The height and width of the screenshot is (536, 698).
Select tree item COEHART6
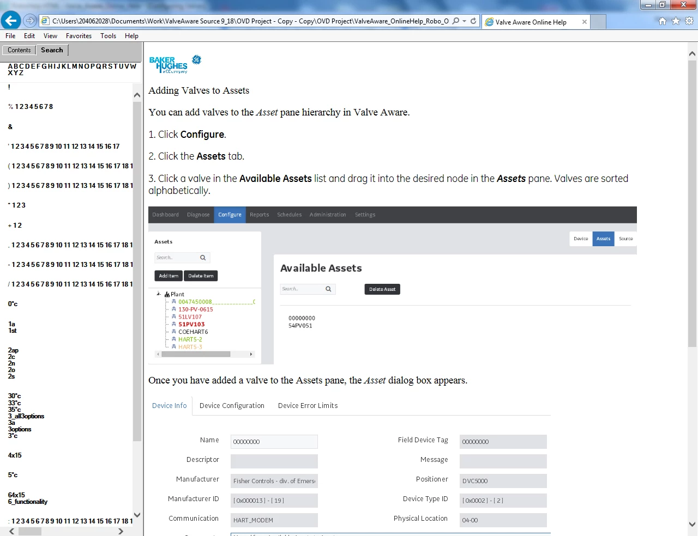pos(193,332)
